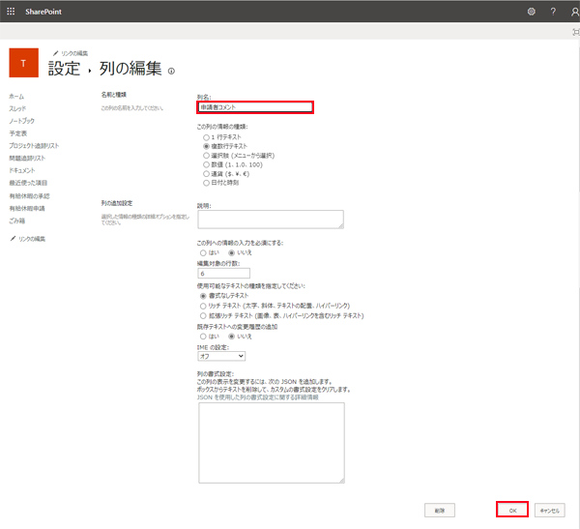The height and width of the screenshot is (529, 580).
Task: Click the 設定 breadcrumb title
Action: click(x=64, y=69)
